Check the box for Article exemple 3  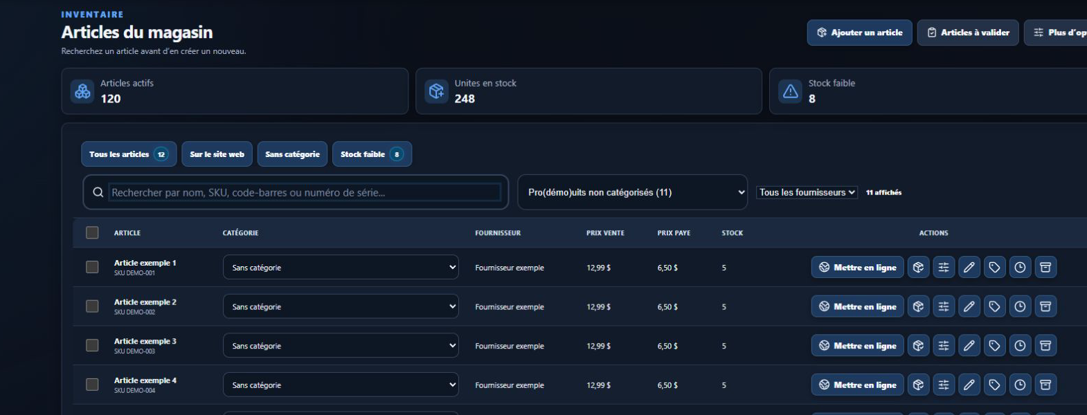tap(92, 345)
